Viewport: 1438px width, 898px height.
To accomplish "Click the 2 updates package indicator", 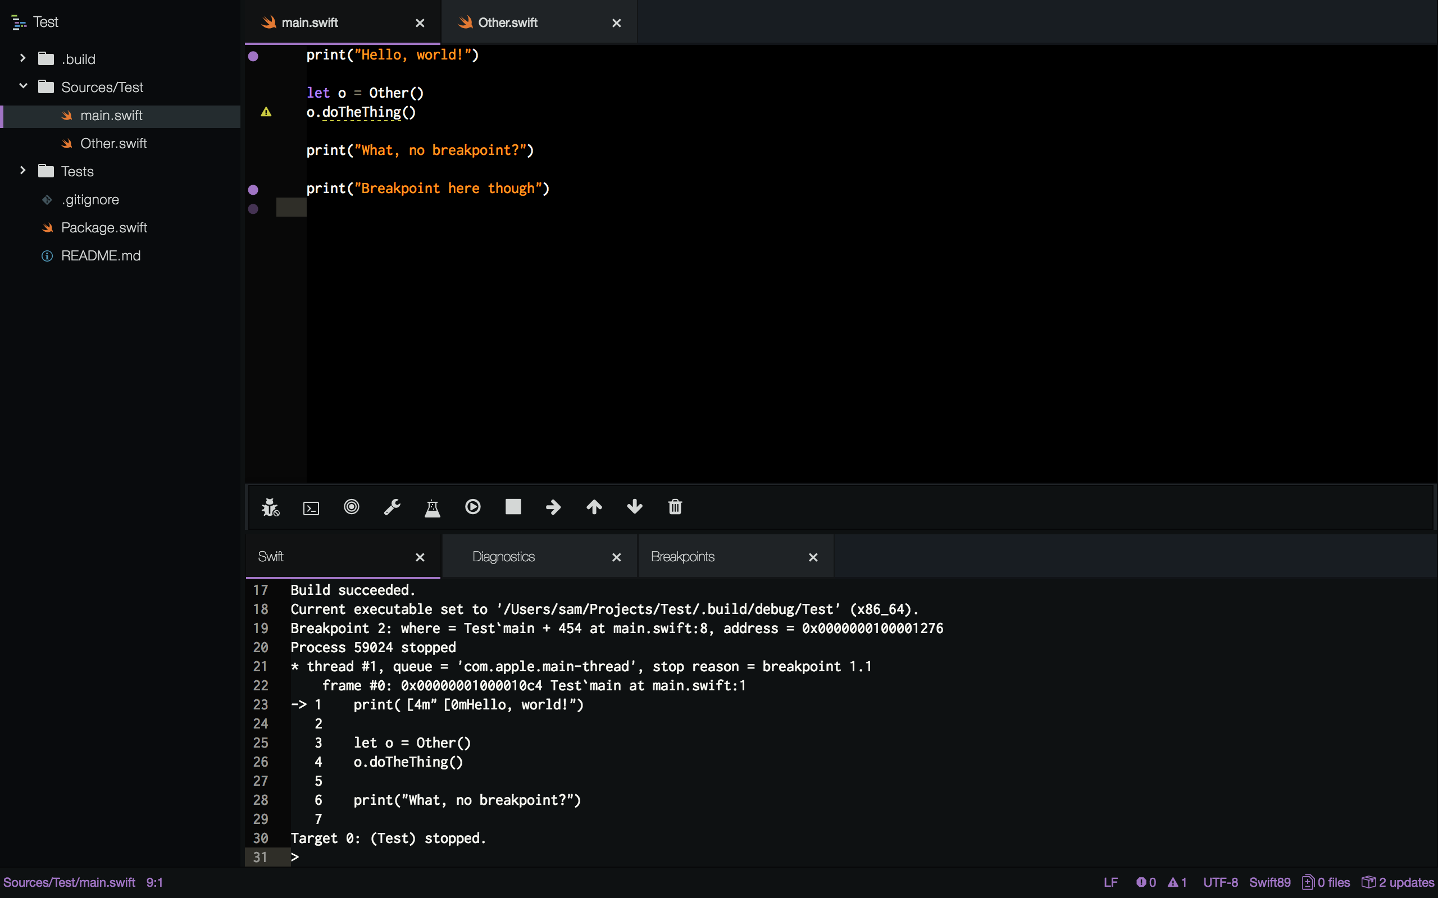I will [1398, 882].
